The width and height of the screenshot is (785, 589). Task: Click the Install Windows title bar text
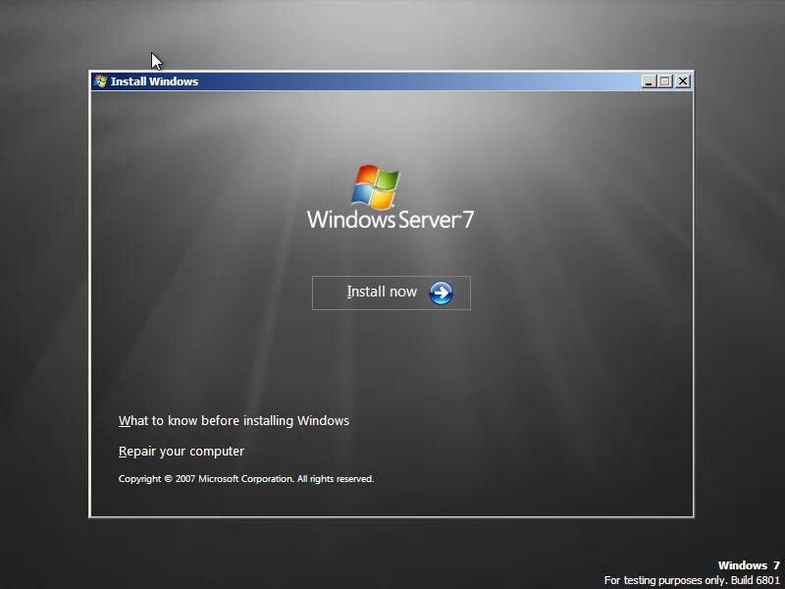pyautogui.click(x=154, y=81)
